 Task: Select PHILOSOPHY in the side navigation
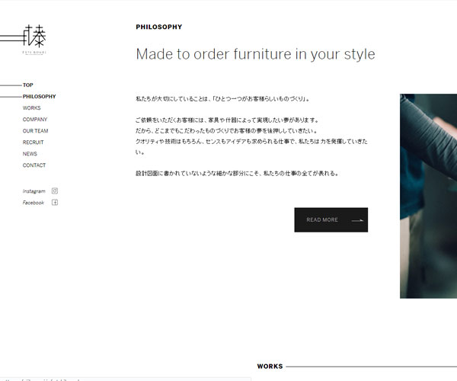[x=39, y=97]
